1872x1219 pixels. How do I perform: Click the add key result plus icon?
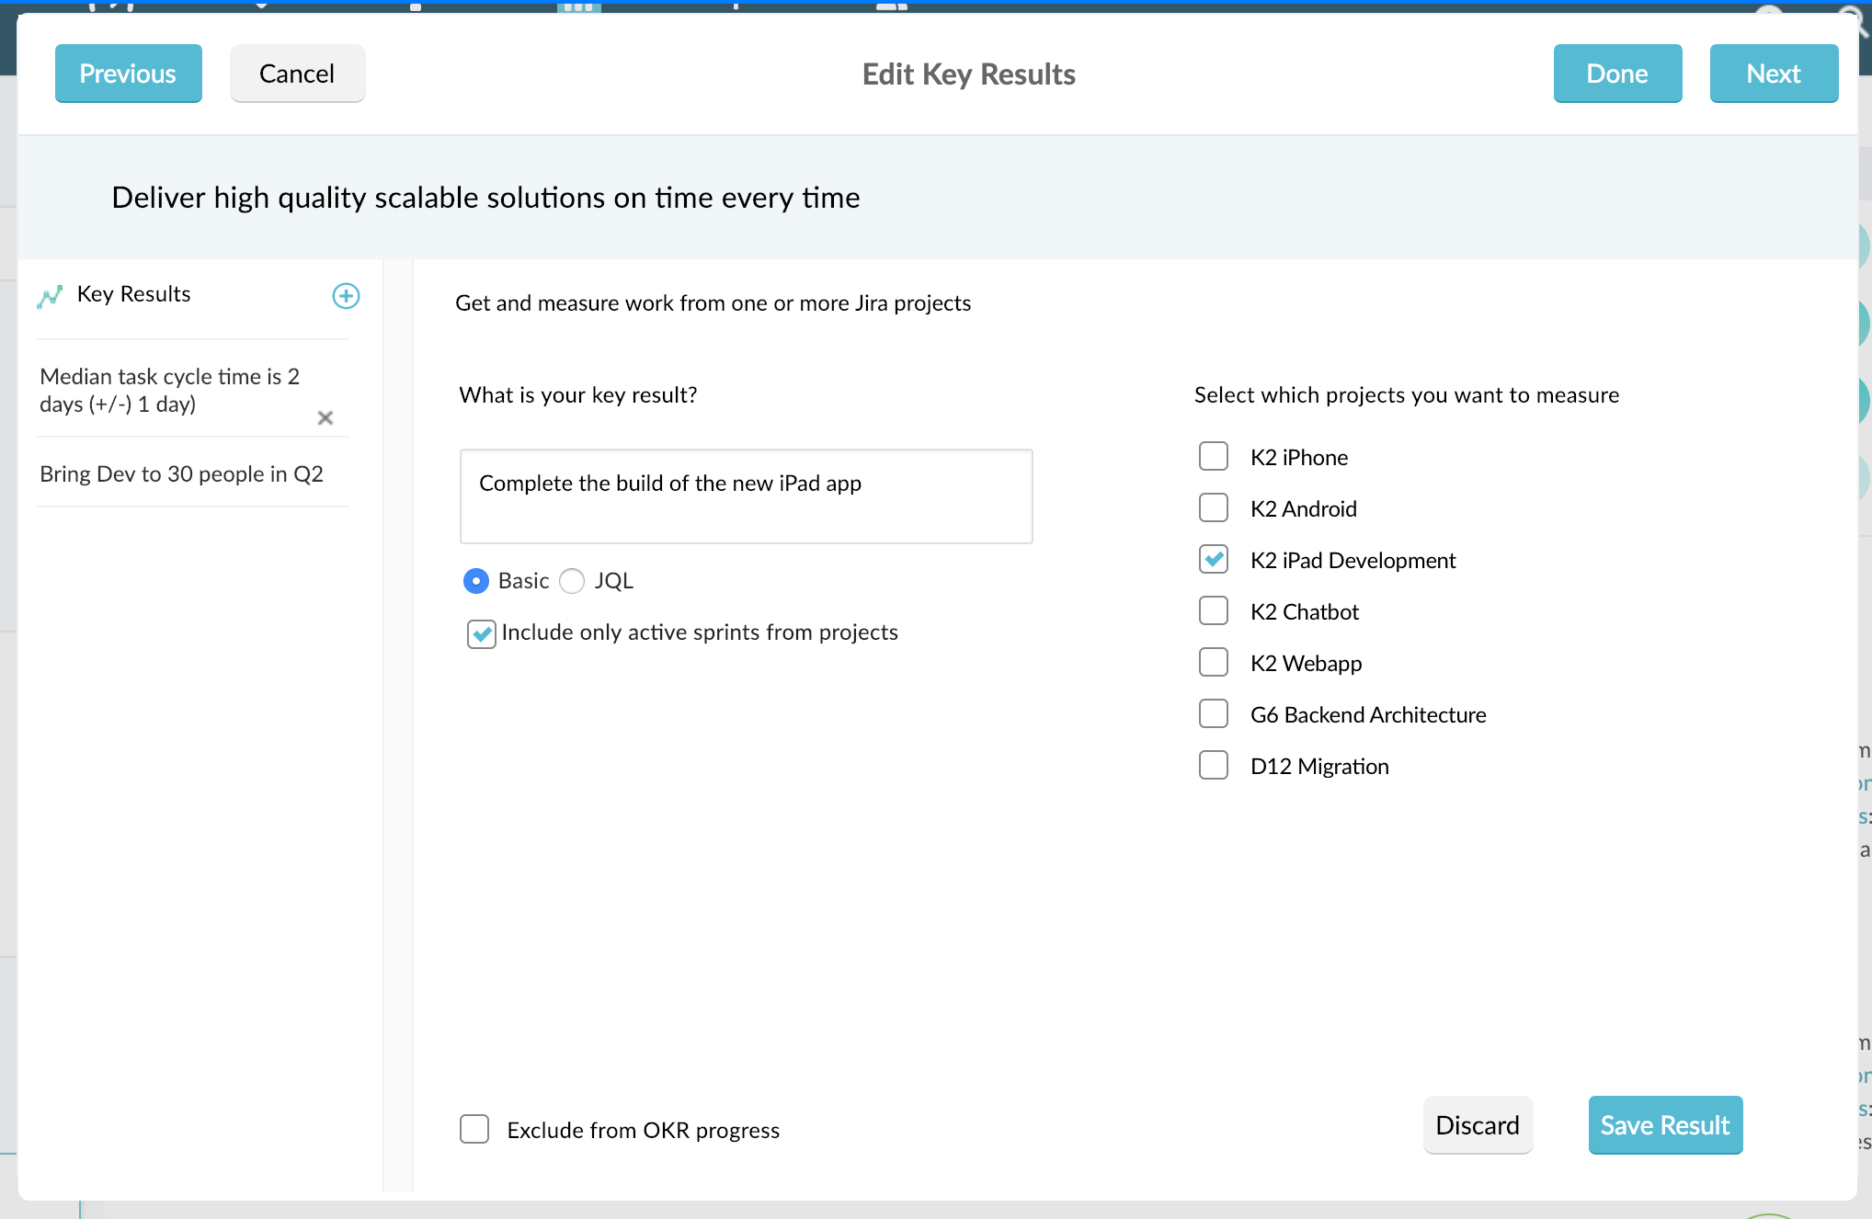pyautogui.click(x=346, y=296)
